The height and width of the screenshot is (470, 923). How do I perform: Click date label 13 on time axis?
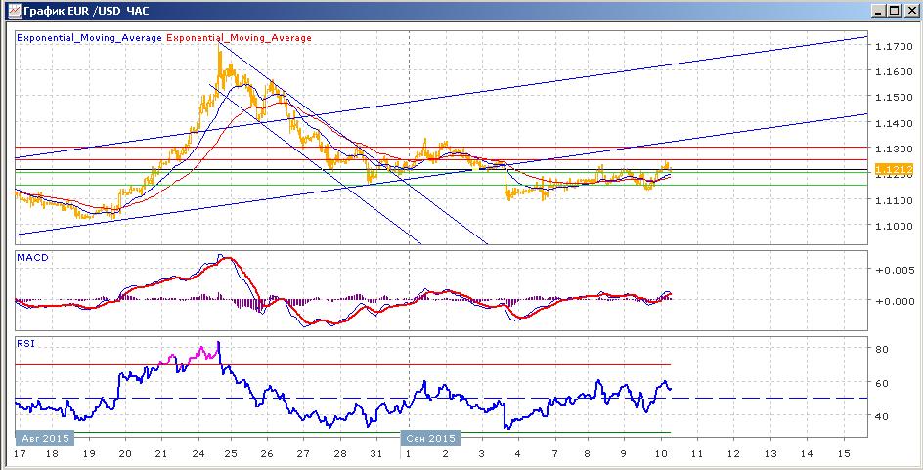[x=769, y=454]
